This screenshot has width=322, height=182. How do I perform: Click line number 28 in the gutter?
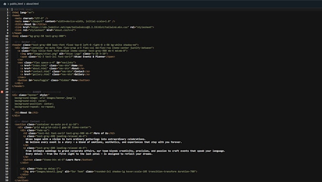tap(7, 89)
